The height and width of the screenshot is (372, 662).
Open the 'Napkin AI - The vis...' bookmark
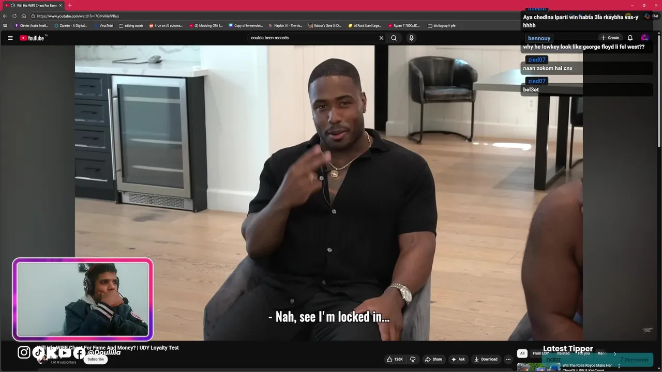285,25
